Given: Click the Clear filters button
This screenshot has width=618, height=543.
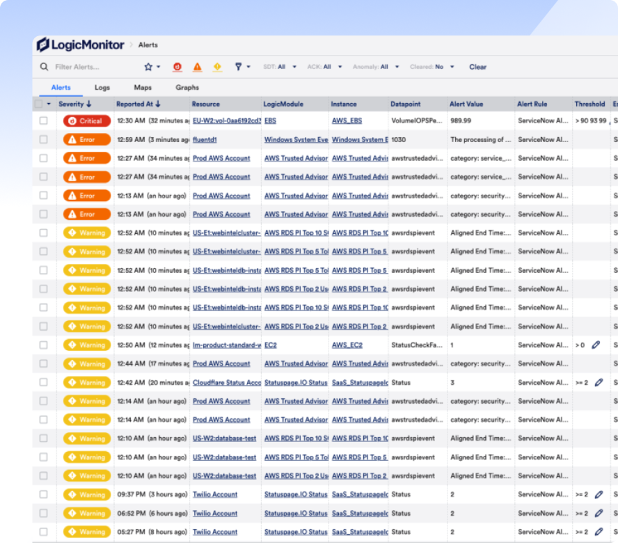Looking at the screenshot, I should pos(477,67).
